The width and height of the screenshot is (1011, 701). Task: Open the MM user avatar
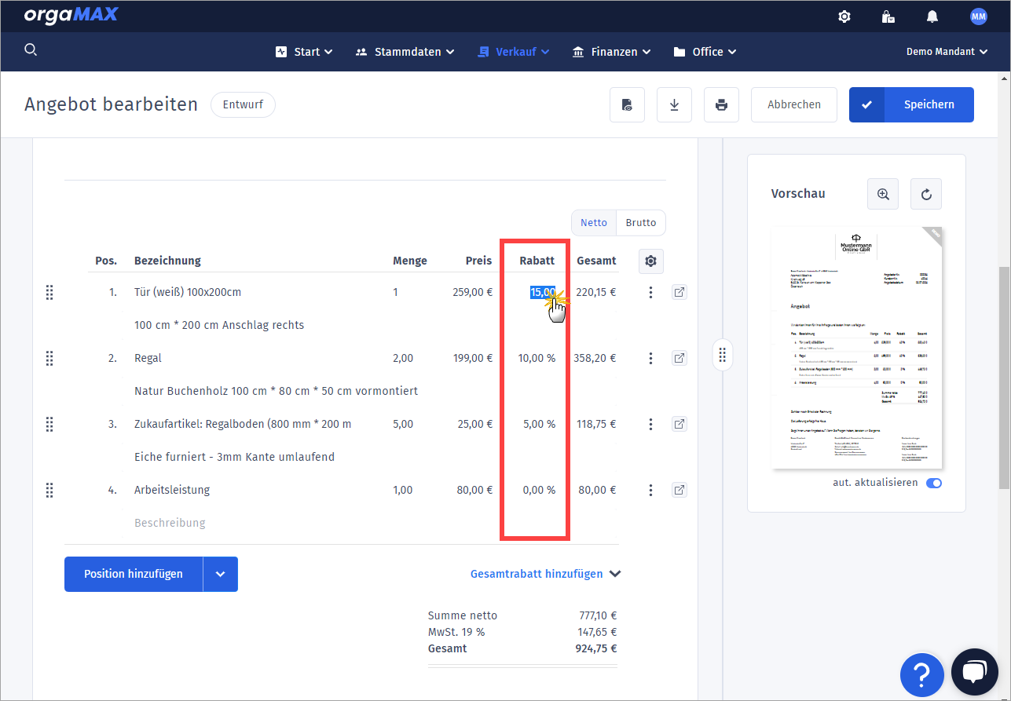978,16
